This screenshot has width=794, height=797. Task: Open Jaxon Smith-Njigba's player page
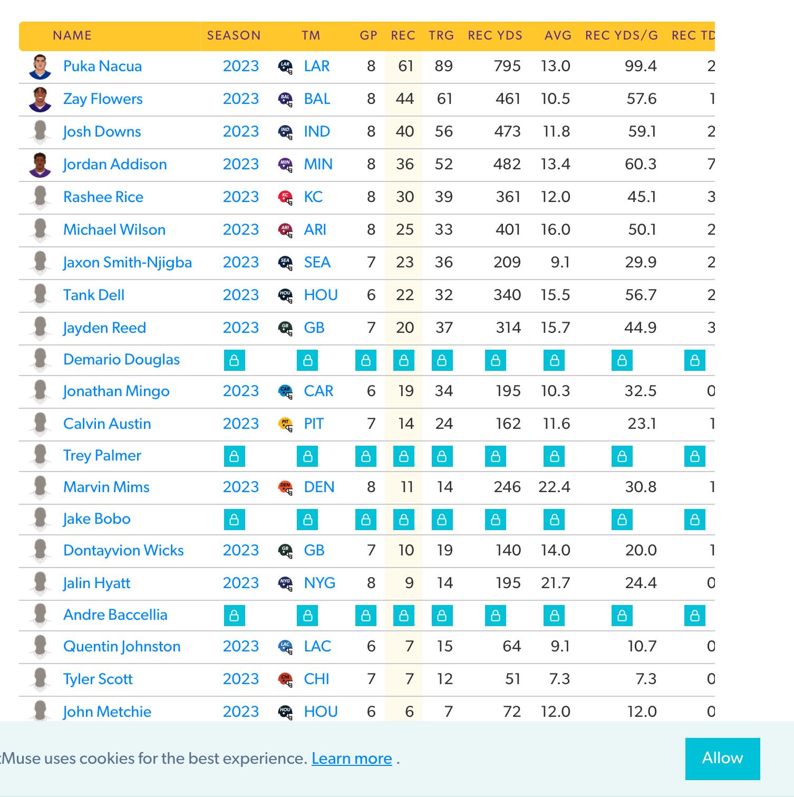click(128, 263)
